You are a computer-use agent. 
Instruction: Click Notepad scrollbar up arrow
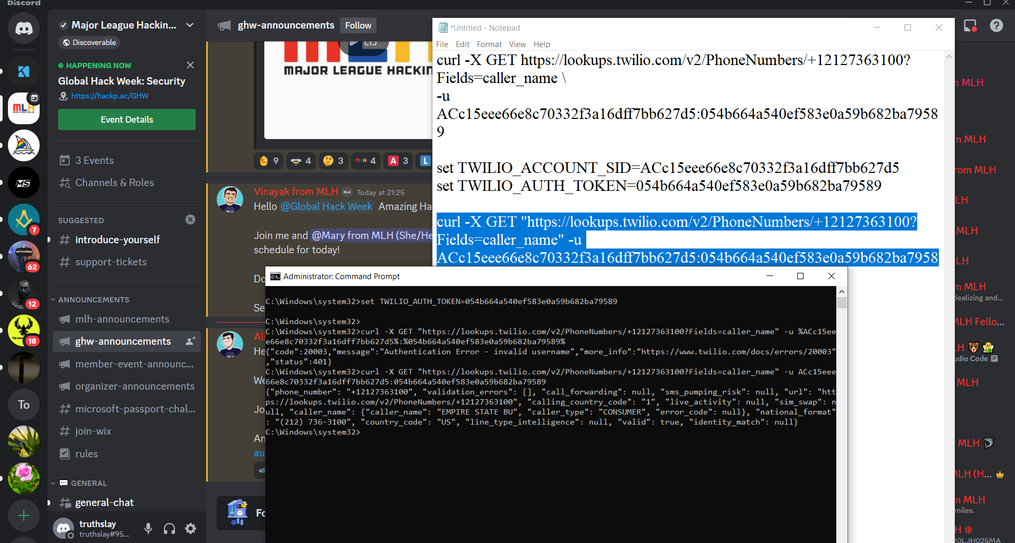(949, 56)
